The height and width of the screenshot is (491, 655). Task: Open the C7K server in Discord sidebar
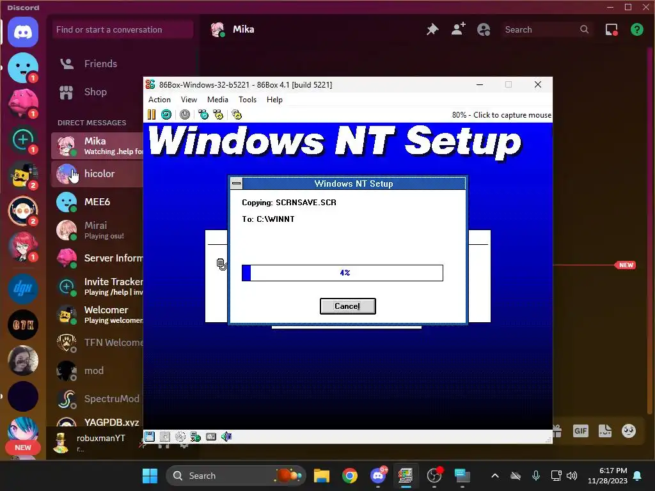23,324
